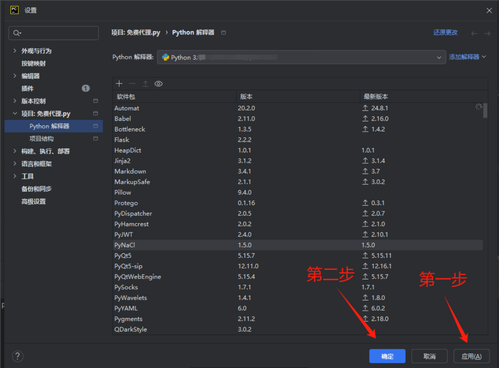Click the upgrade package arrow in the toolbar

145,84
